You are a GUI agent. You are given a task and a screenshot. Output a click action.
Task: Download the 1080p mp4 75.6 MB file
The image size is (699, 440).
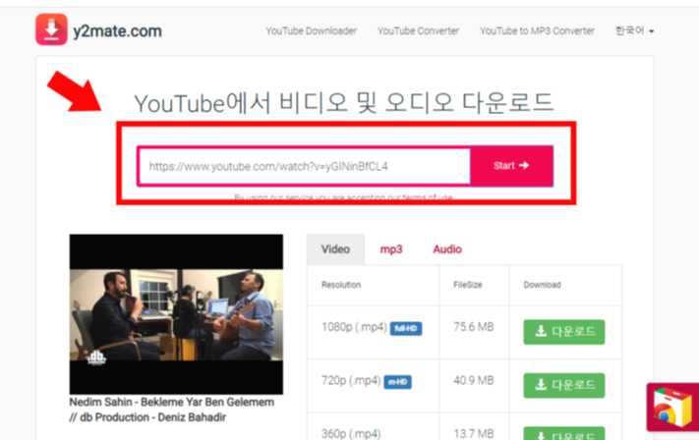pyautogui.click(x=564, y=332)
